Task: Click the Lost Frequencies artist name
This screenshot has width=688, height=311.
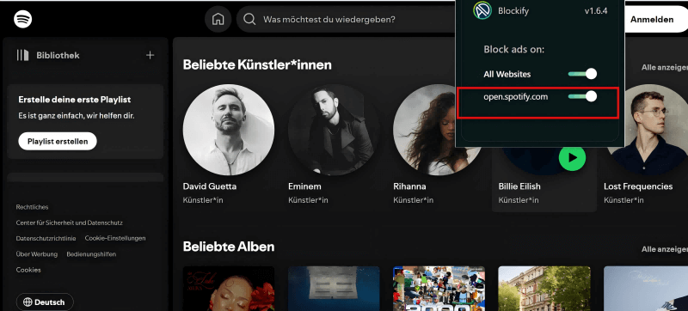Action: pos(638,186)
